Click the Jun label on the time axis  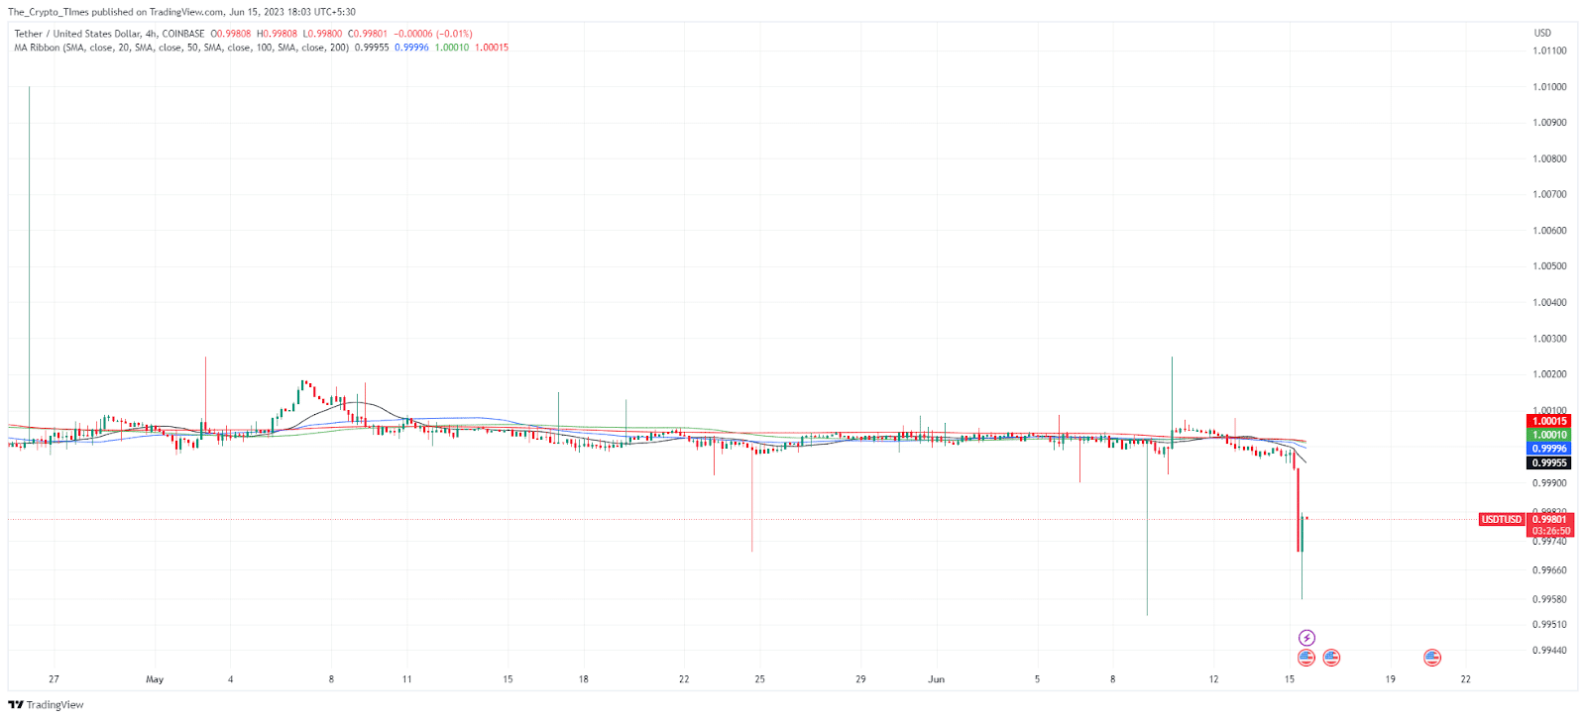pos(937,679)
